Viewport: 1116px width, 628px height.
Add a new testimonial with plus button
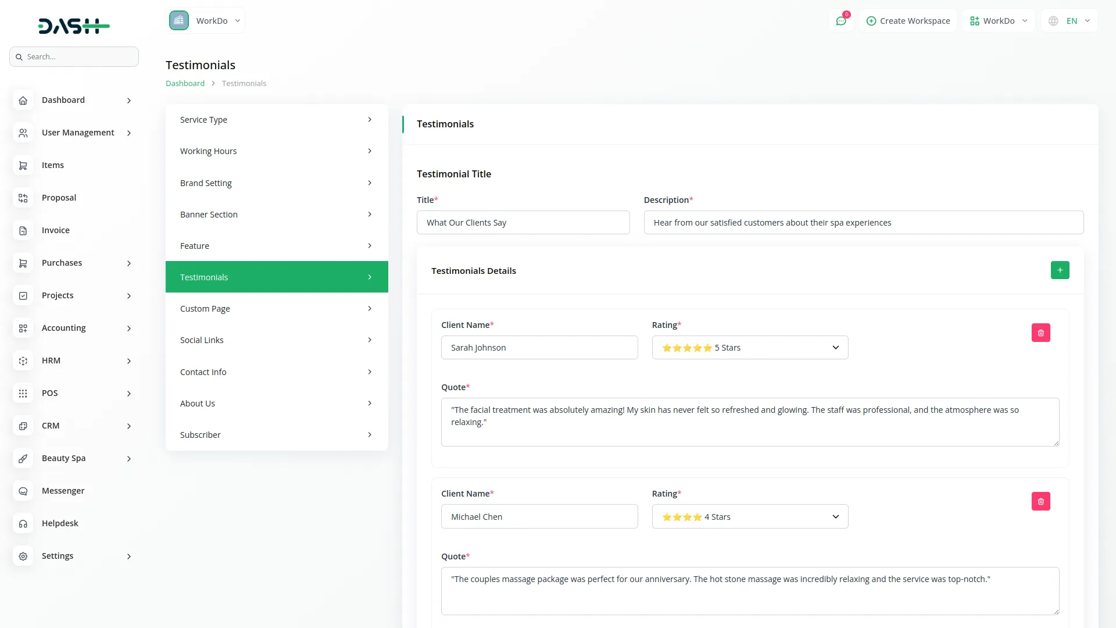(1060, 270)
